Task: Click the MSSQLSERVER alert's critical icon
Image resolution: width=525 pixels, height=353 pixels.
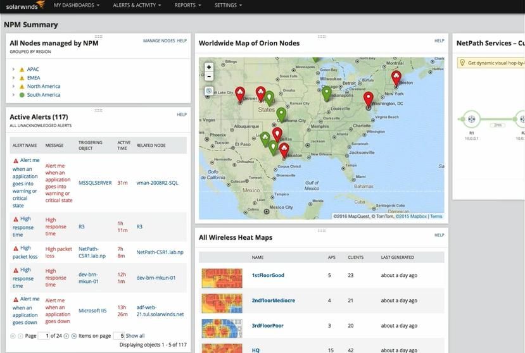Action: [x=16, y=161]
